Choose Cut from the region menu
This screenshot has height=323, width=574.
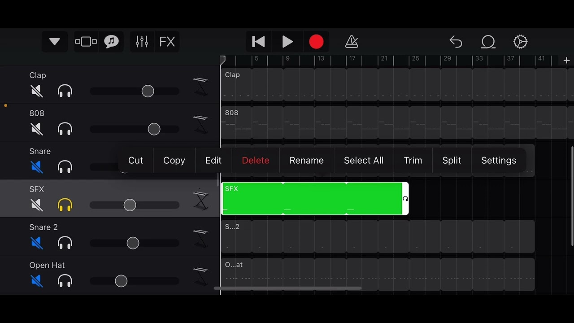(135, 160)
